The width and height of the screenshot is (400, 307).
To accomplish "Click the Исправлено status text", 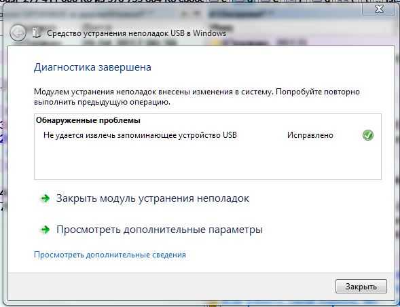I will (310, 135).
